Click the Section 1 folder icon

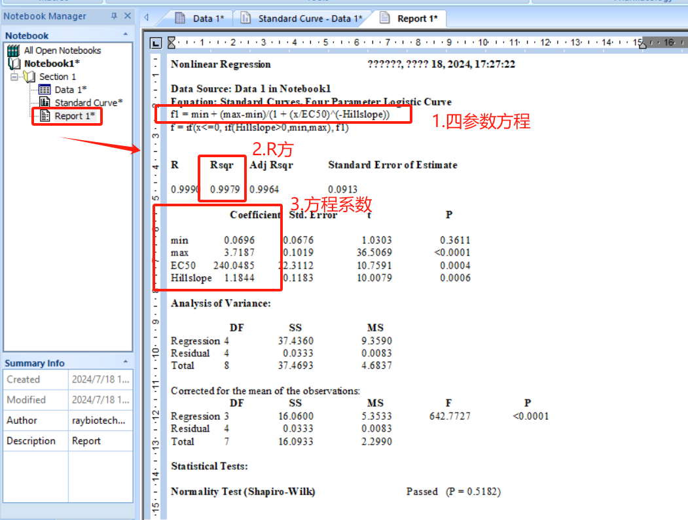click(x=30, y=77)
